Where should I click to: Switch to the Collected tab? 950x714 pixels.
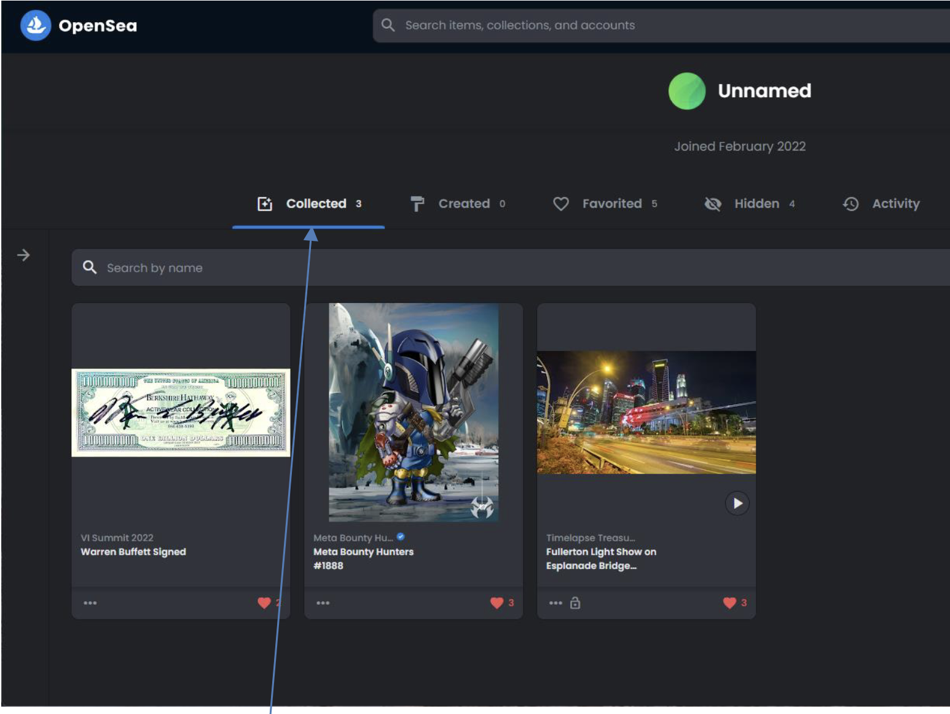(308, 204)
